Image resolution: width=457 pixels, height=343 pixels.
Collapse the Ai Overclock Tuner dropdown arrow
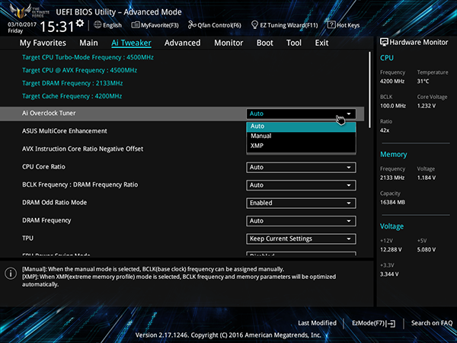[x=349, y=114]
